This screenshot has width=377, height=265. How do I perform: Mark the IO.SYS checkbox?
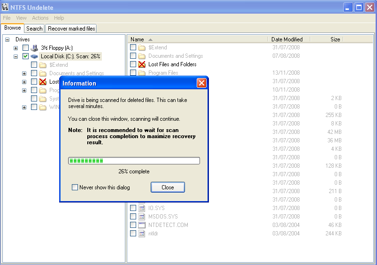(x=133, y=208)
